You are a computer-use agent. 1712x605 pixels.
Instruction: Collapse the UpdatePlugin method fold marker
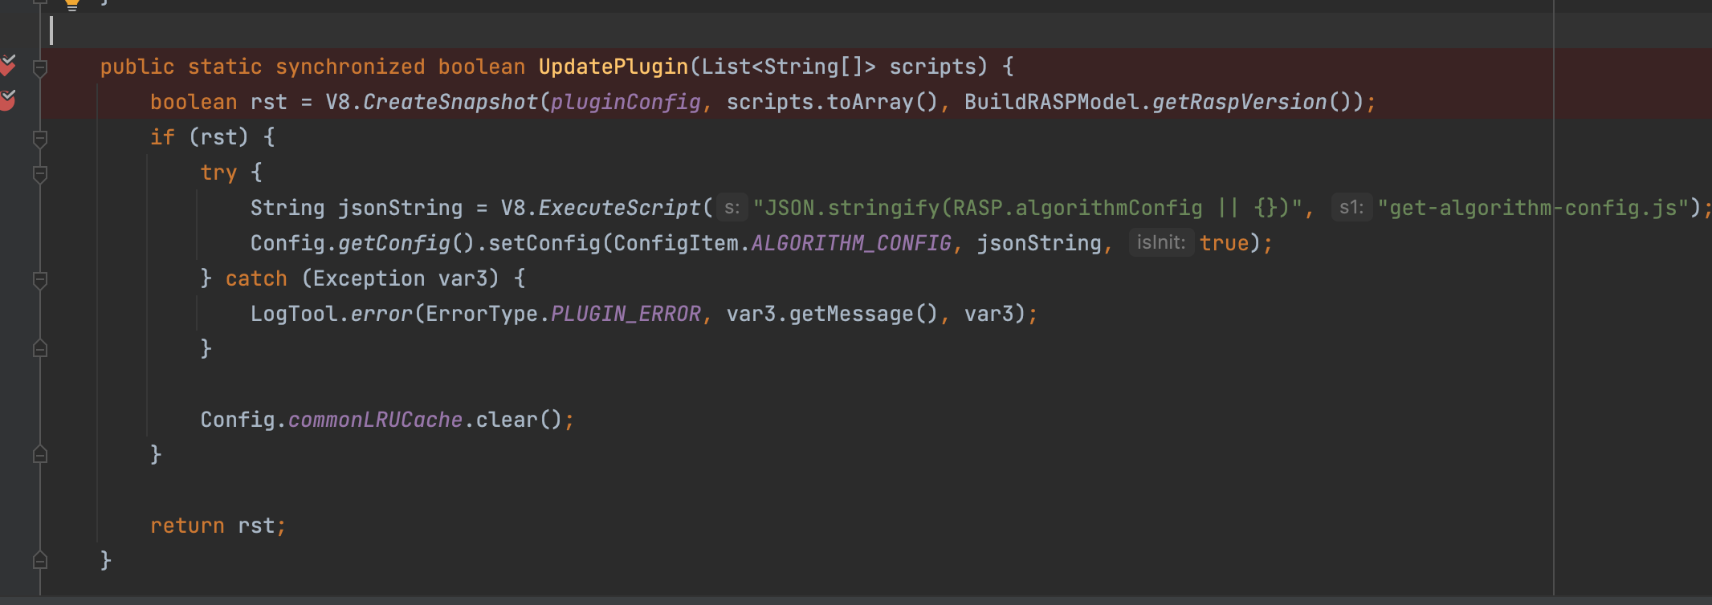40,68
